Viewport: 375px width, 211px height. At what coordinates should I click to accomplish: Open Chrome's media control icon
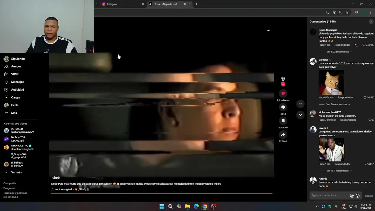357,12
